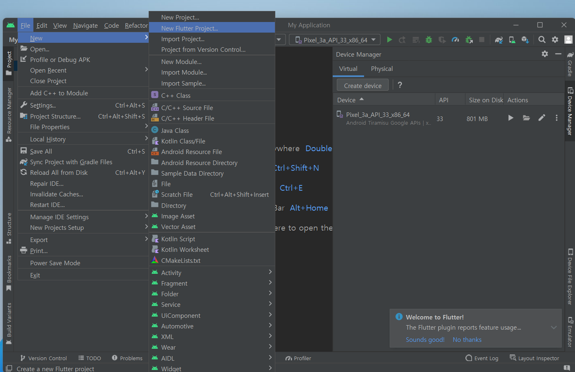Screen dimensions: 575x372
Task: Open the Navigate menu in menu bar
Action: (86, 25)
